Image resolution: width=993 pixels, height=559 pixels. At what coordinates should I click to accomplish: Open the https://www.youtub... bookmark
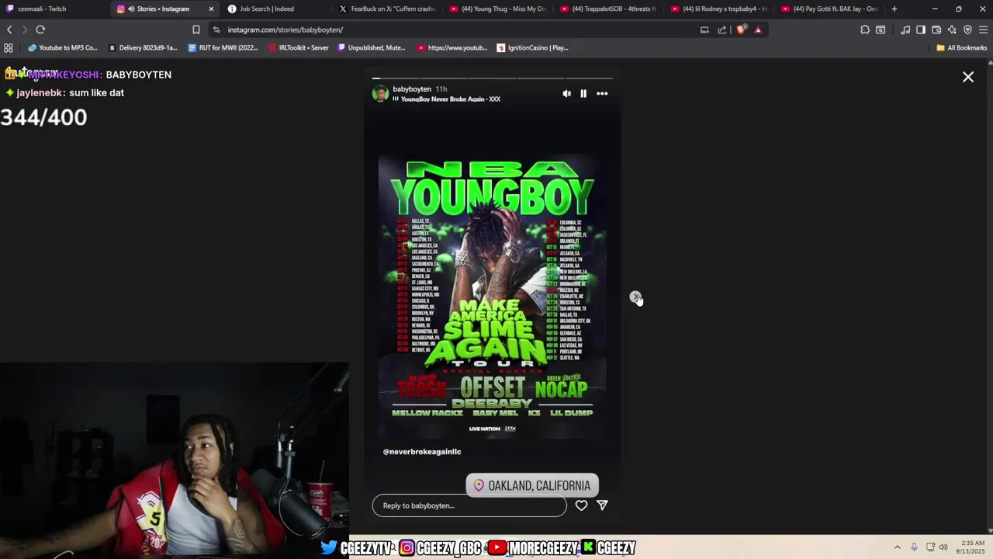pyautogui.click(x=452, y=47)
